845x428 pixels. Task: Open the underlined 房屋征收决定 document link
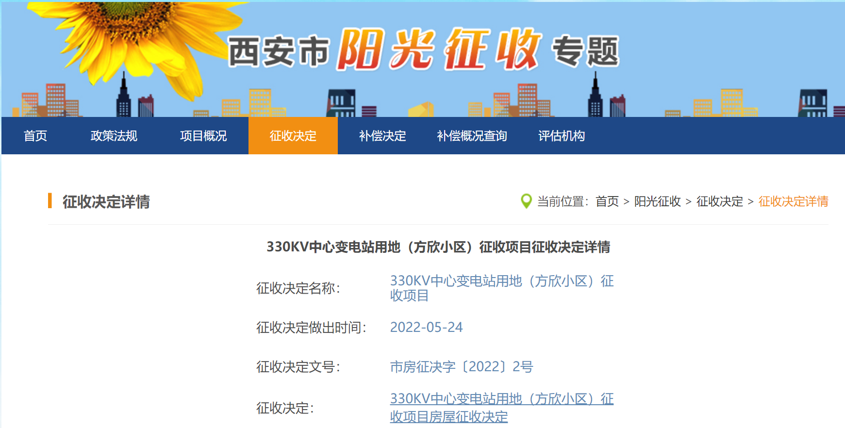501,408
